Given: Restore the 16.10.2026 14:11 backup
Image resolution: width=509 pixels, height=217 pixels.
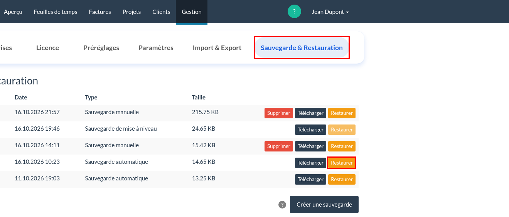Looking at the screenshot, I should pos(342,146).
